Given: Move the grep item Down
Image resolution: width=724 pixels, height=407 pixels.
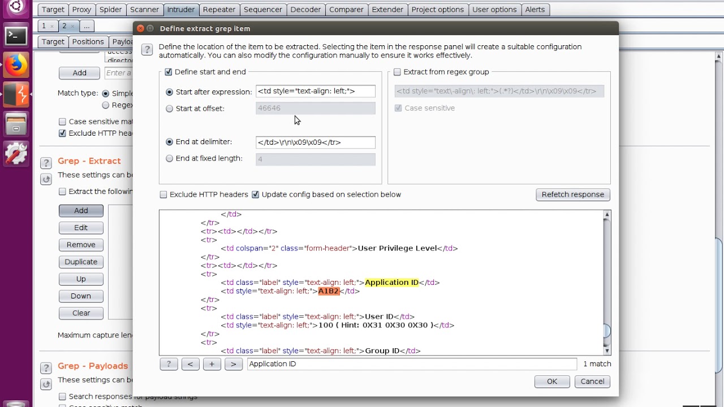Looking at the screenshot, I should (x=81, y=296).
